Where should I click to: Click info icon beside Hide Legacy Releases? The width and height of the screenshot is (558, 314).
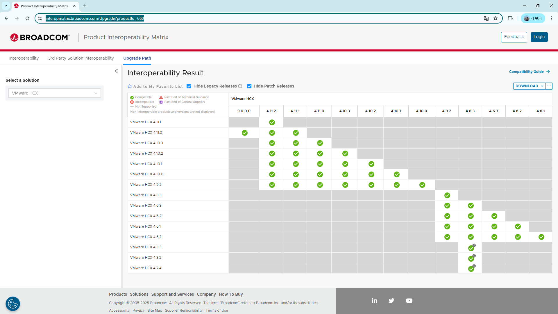(240, 86)
